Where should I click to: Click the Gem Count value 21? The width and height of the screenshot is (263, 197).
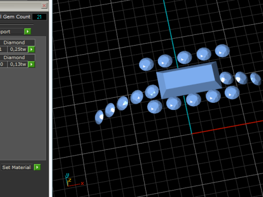39,17
